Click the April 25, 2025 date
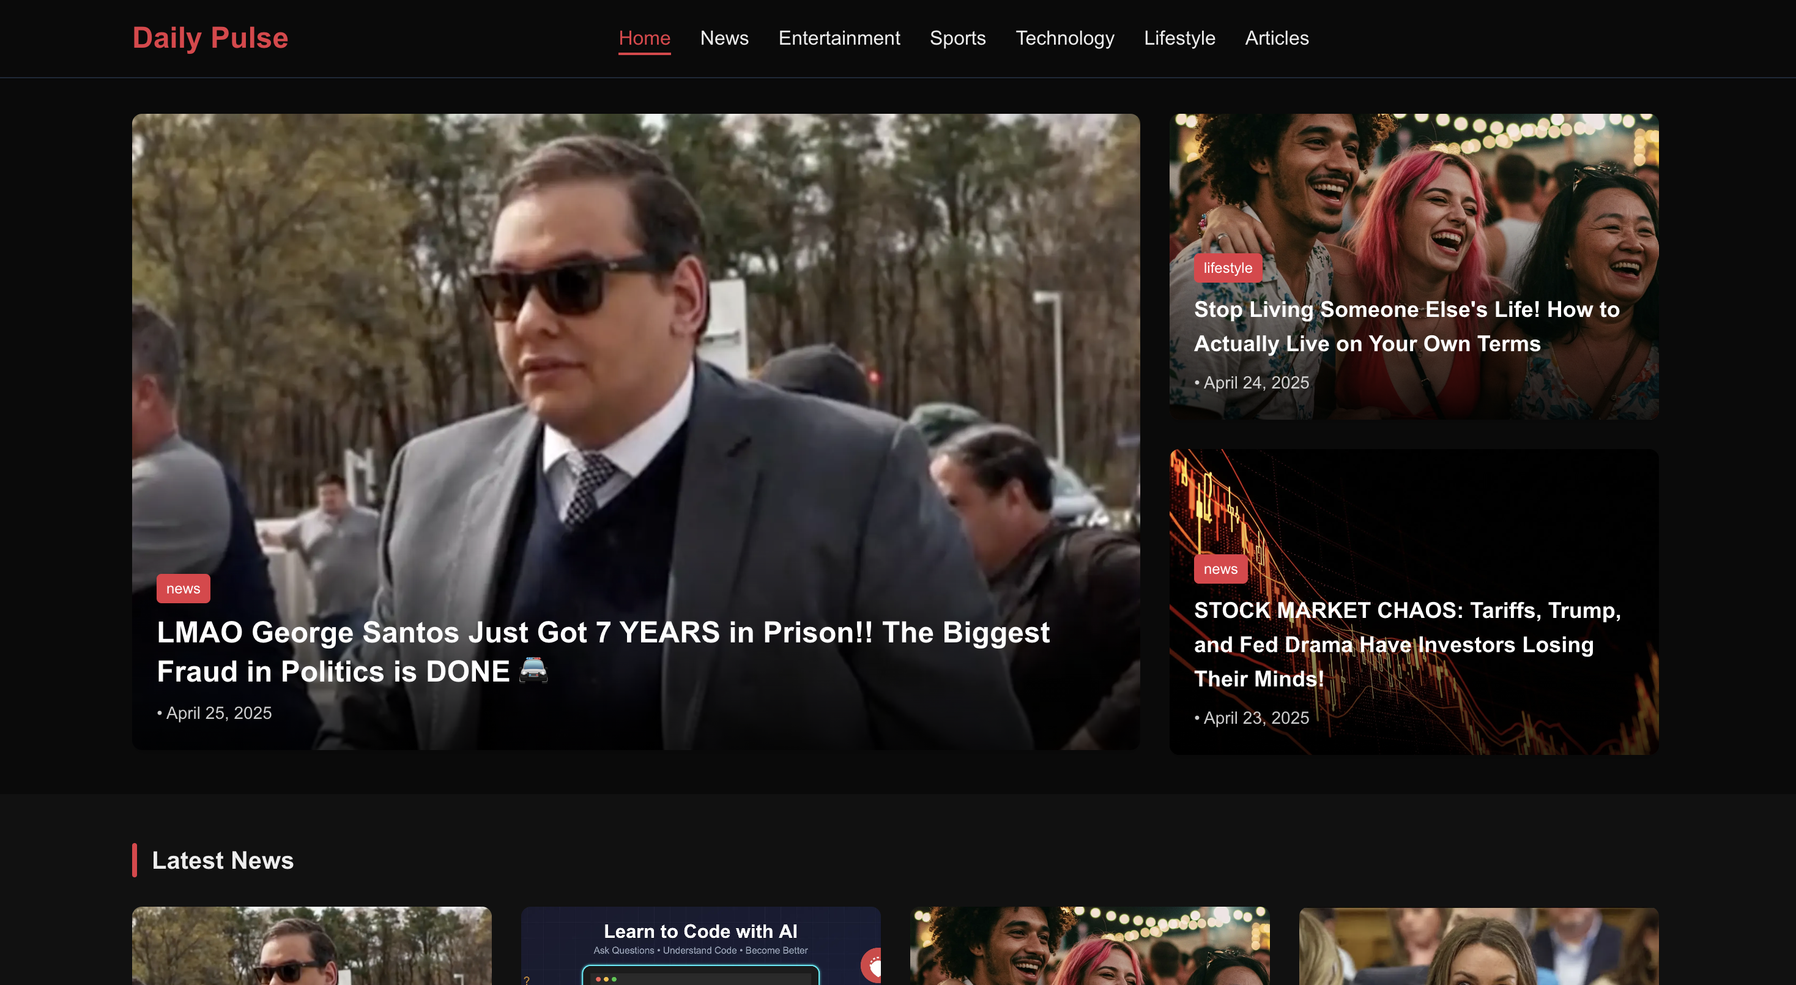1796x985 pixels. tap(218, 712)
